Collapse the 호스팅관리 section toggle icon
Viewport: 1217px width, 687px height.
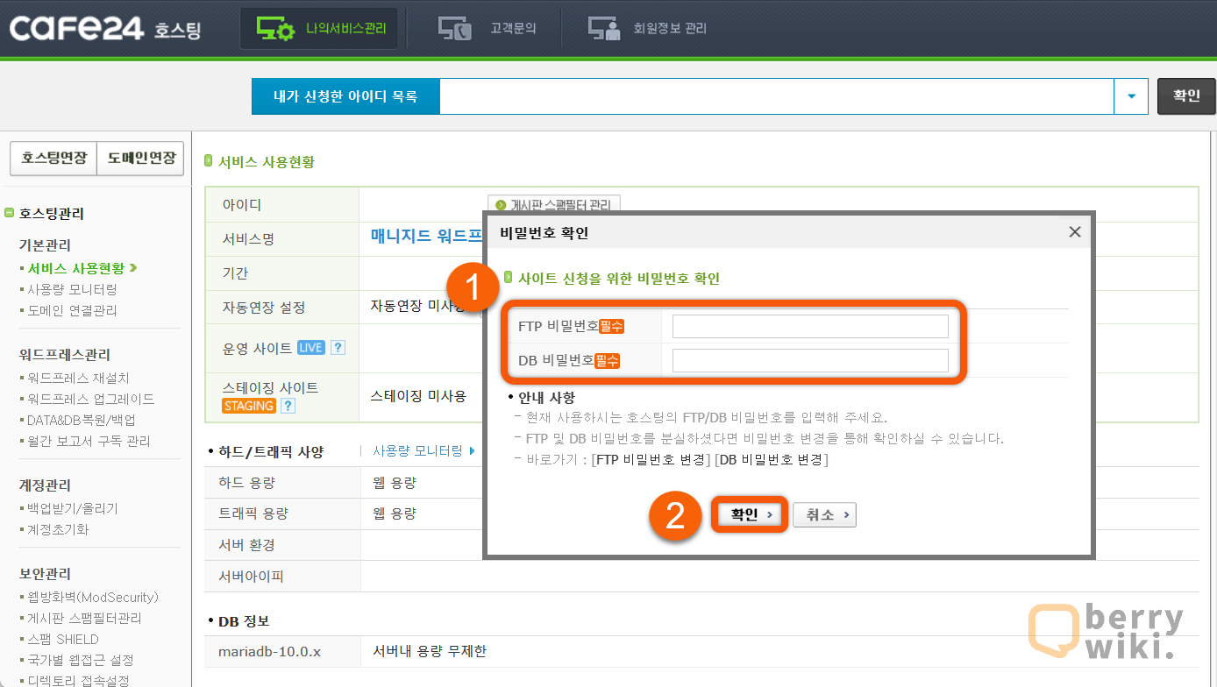[9, 213]
